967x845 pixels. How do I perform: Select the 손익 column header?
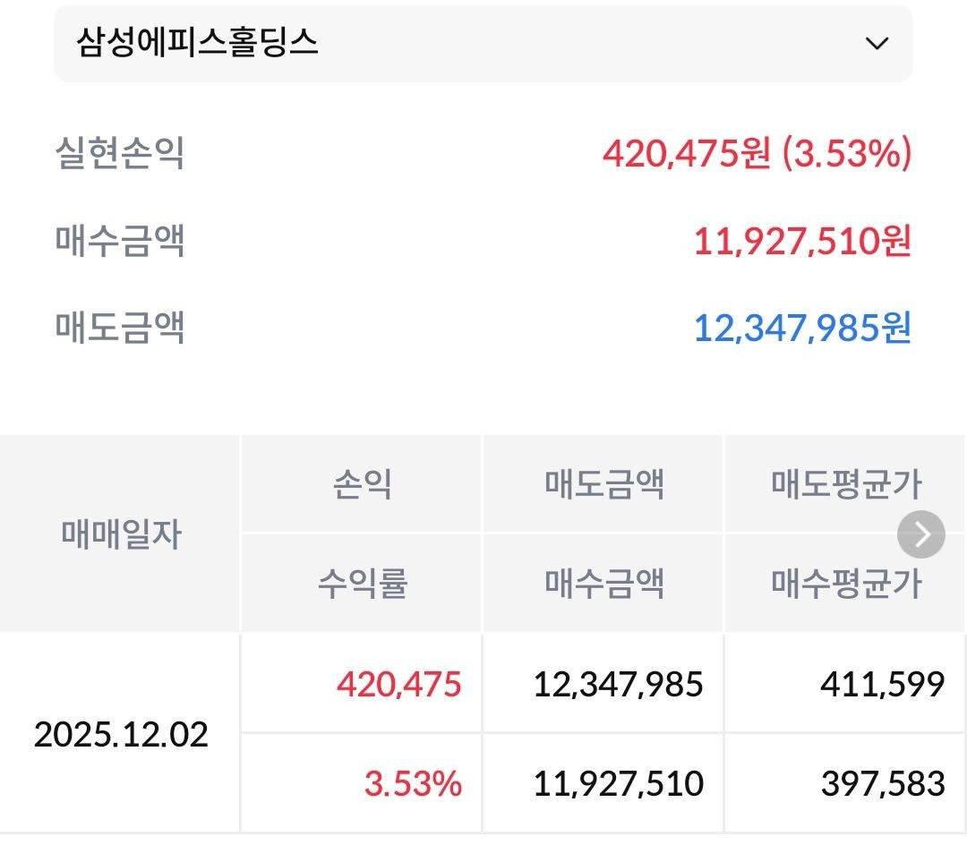click(363, 485)
